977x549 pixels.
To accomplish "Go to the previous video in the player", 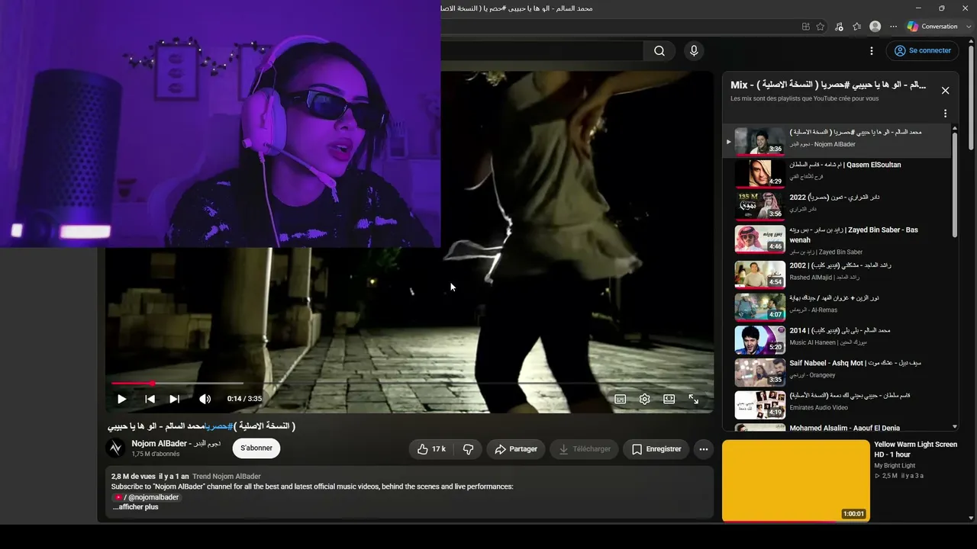I will 150,399.
